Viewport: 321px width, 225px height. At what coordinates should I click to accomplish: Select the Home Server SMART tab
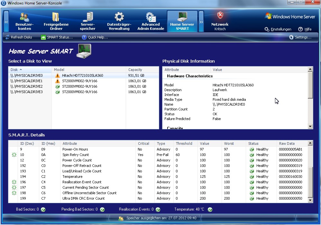pyautogui.click(x=182, y=21)
